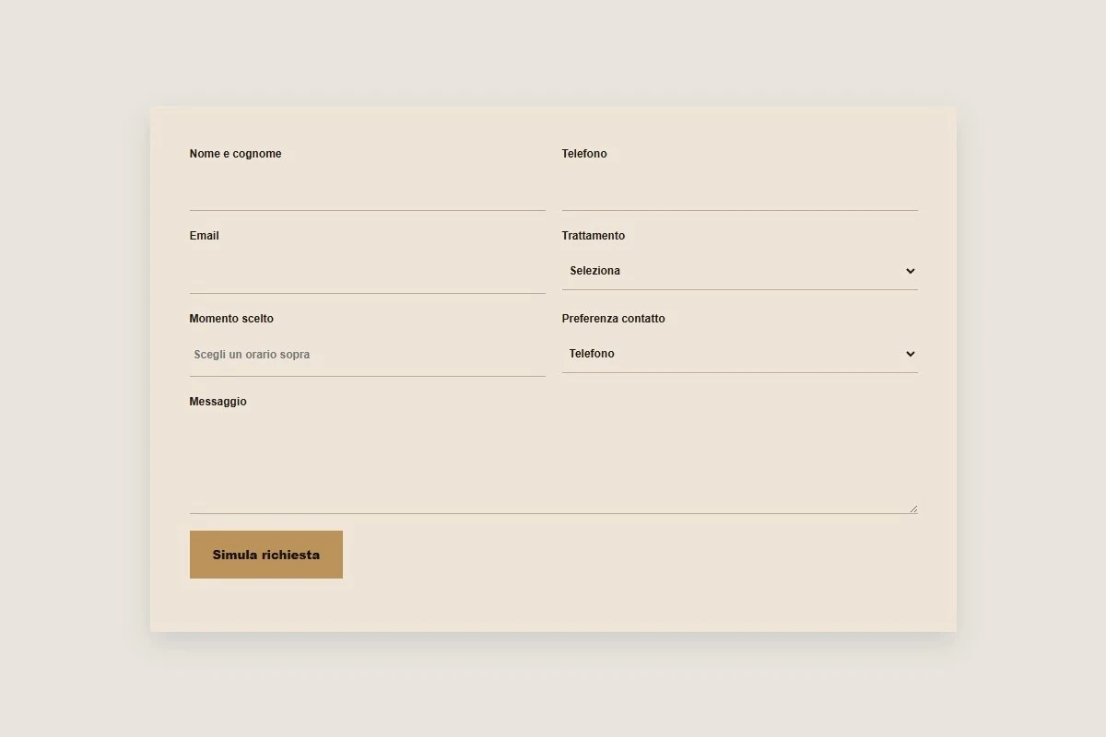Click the Momento scelto field
The height and width of the screenshot is (737, 1106).
coord(367,355)
